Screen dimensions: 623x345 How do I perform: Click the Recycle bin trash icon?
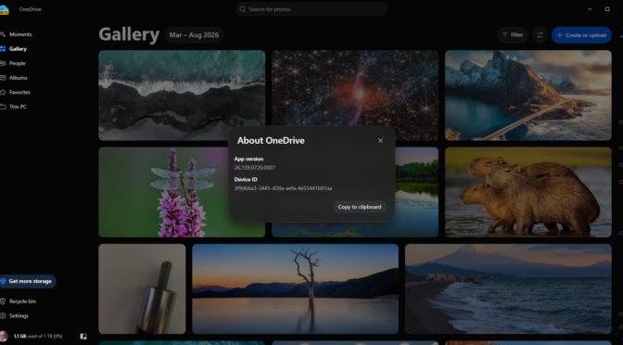[x=3, y=301]
